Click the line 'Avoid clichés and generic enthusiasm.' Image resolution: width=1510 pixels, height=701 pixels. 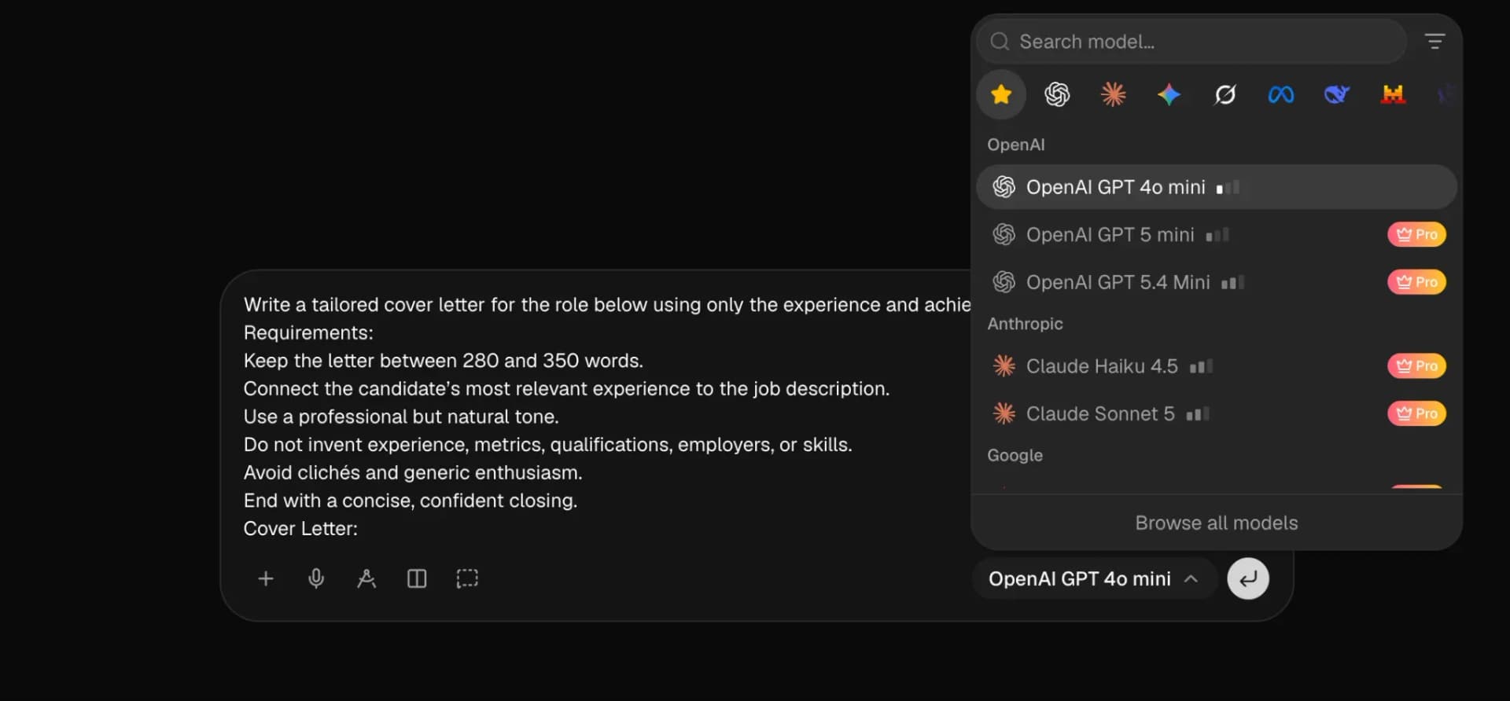point(413,473)
